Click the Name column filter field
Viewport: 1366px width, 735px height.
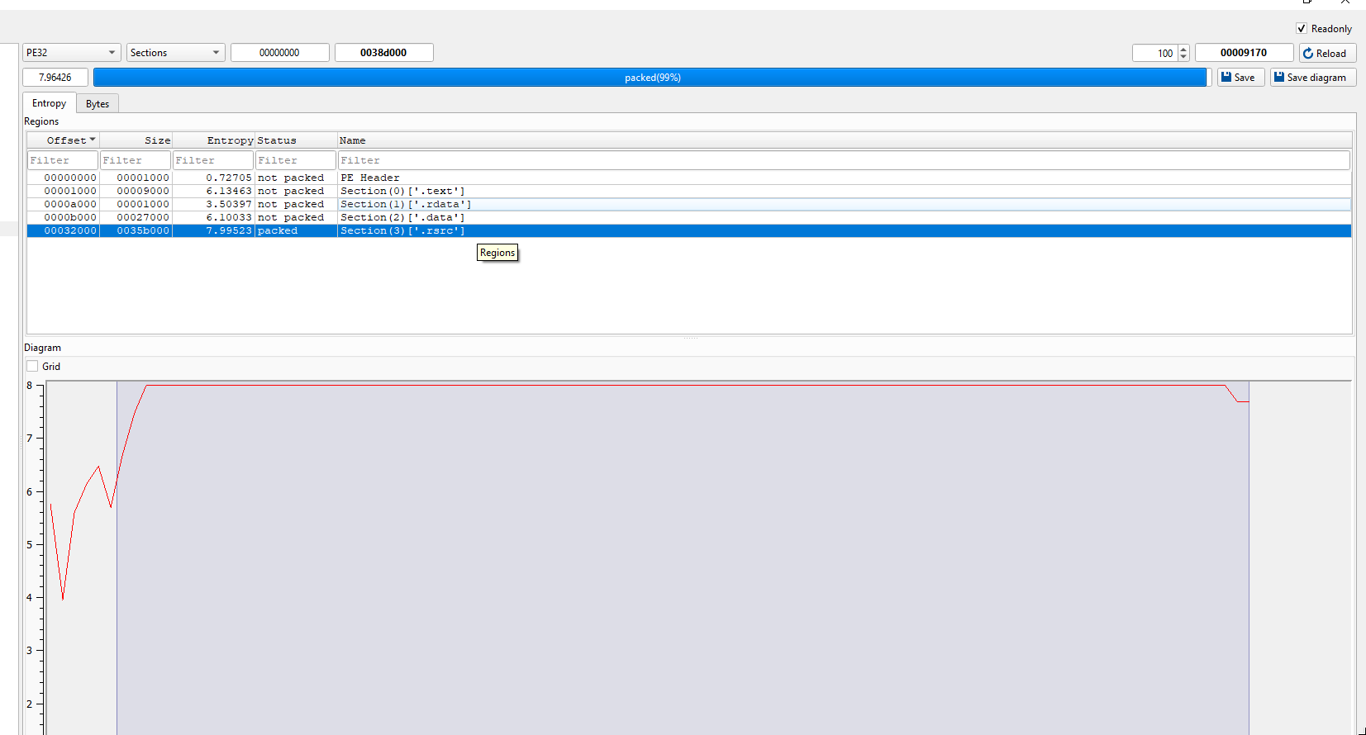tap(845, 160)
